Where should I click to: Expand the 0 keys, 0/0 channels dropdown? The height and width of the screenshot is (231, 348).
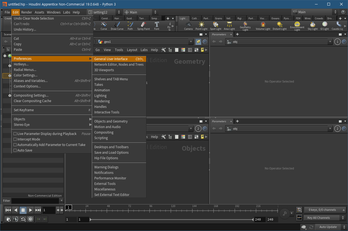(x=325, y=210)
